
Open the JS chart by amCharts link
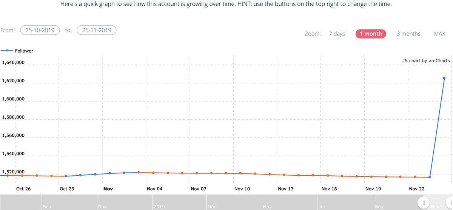[x=426, y=60]
